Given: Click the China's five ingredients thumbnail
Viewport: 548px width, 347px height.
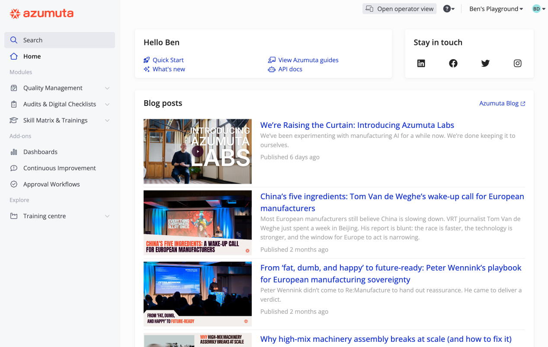Looking at the screenshot, I should 198,223.
